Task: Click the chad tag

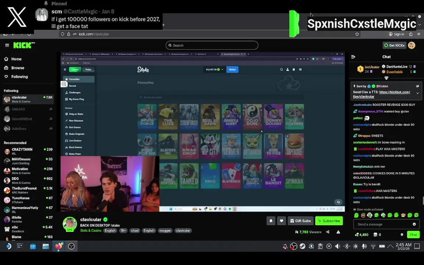Action: tap(135, 231)
